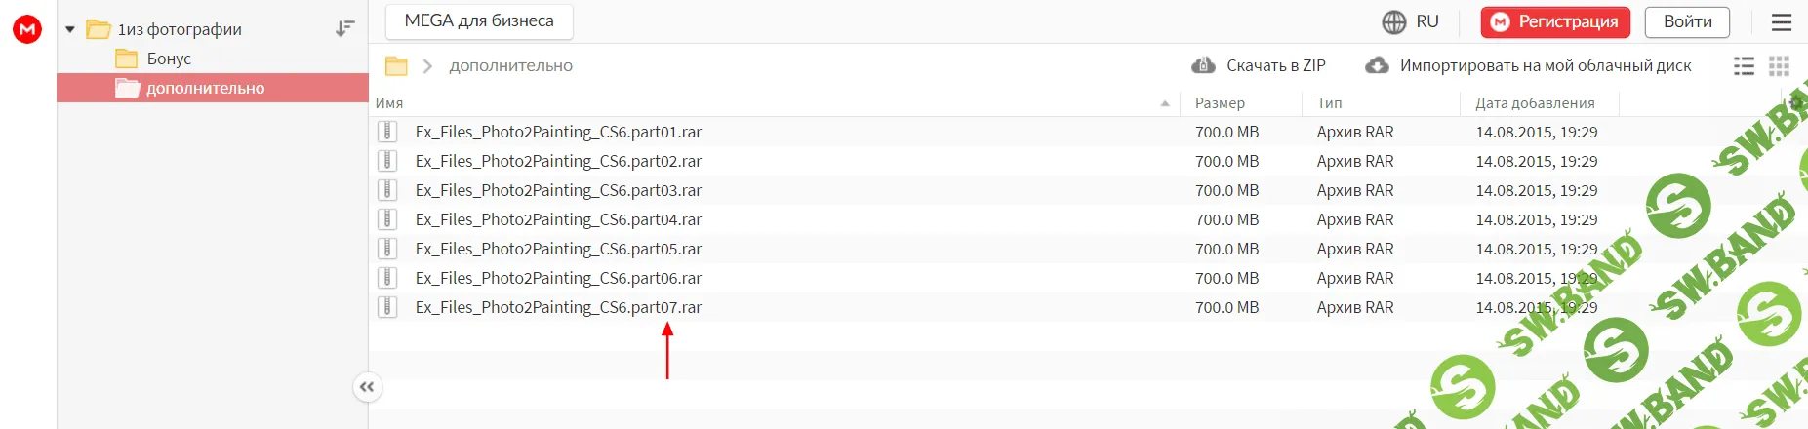
Task: Click the folder icon in breadcrumb path
Action: (396, 66)
